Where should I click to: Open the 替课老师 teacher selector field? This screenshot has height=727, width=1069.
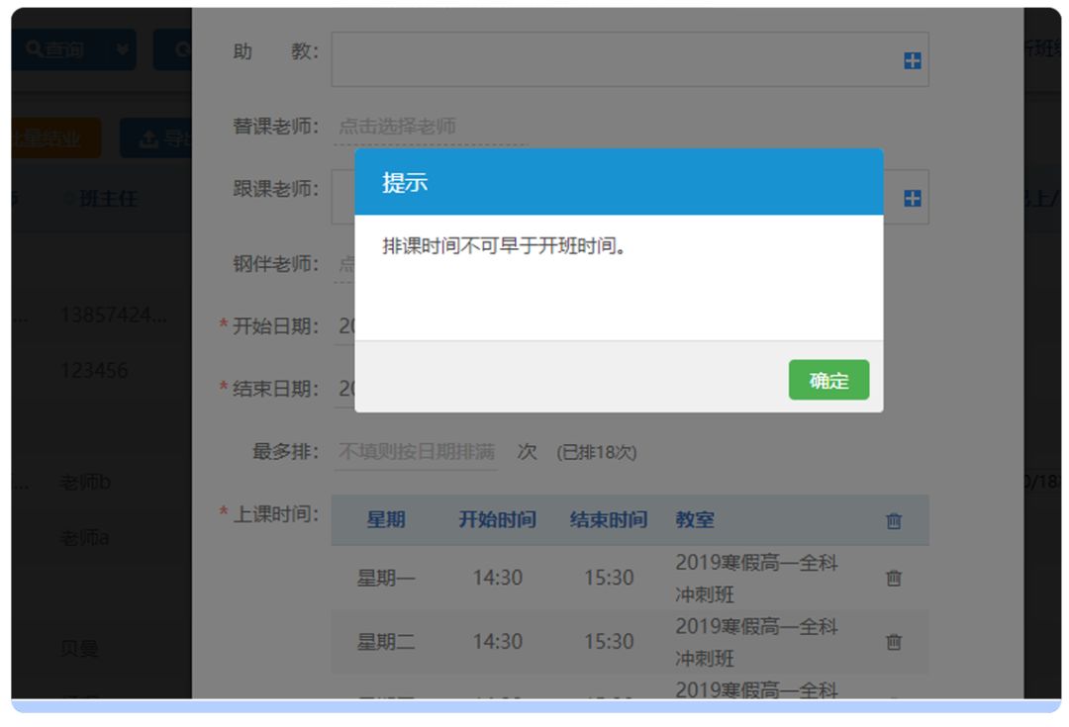tap(430, 127)
